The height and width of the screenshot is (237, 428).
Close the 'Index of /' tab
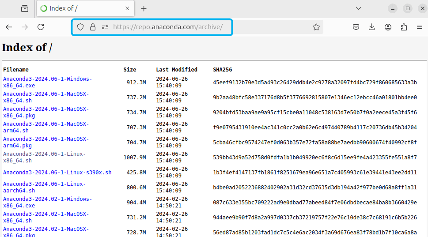pos(127,8)
